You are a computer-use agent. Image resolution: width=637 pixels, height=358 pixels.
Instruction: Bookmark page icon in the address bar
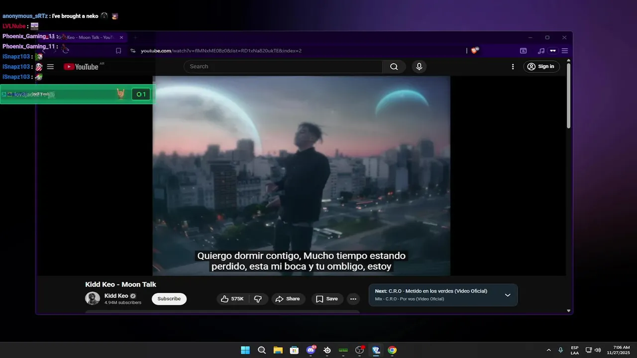coord(118,51)
